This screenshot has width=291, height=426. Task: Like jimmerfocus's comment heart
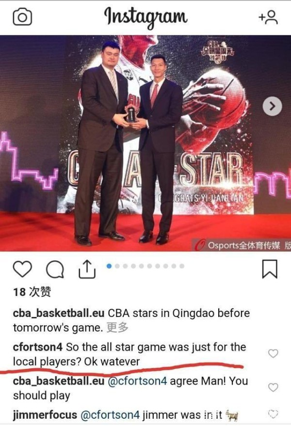click(273, 414)
